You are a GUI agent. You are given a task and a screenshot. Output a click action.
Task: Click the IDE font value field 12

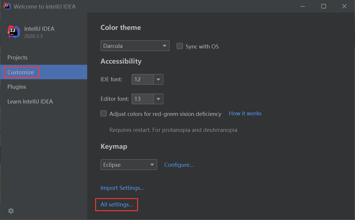(142, 79)
